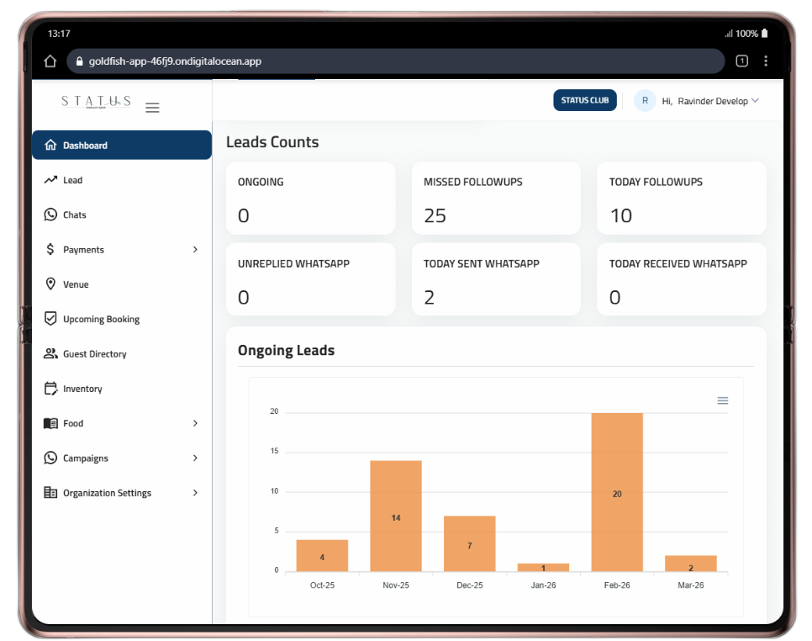Viewport: 812px width, 641px height.
Task: Click the STATUS logo
Action: pos(95,101)
